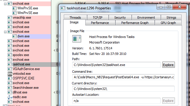190x106 pixels.
Task: Click Explore button next to Autostart Location
Action: tap(168, 101)
